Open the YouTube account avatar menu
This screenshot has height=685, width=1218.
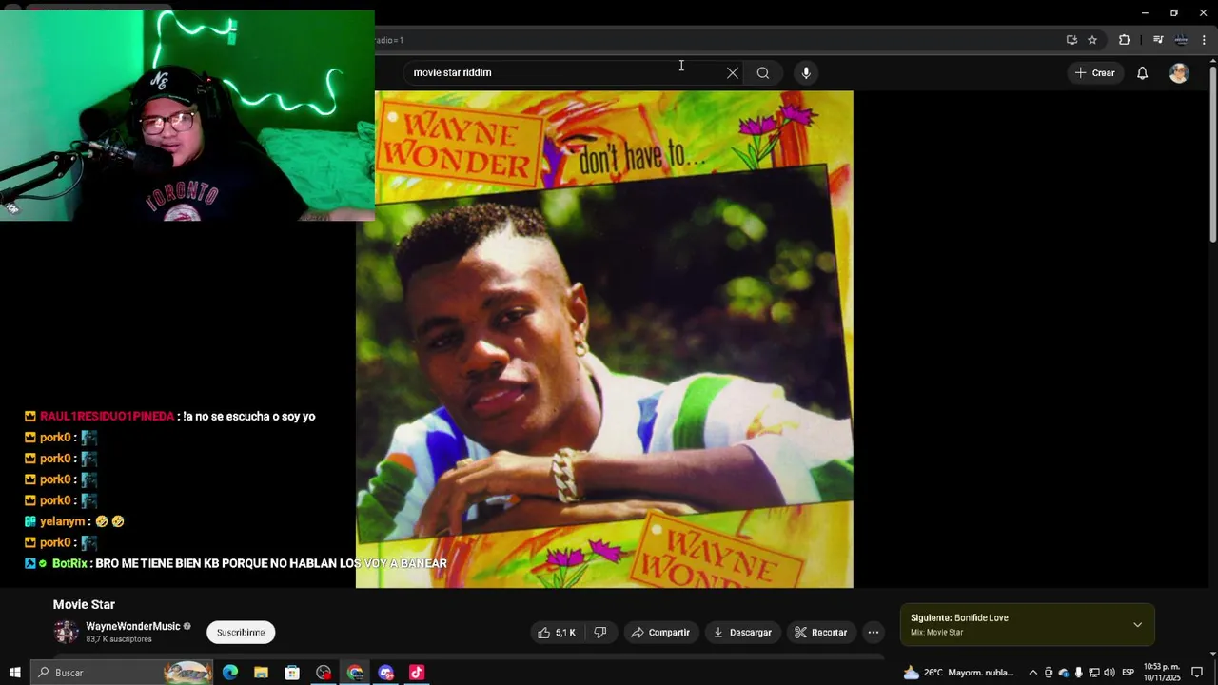pyautogui.click(x=1179, y=72)
